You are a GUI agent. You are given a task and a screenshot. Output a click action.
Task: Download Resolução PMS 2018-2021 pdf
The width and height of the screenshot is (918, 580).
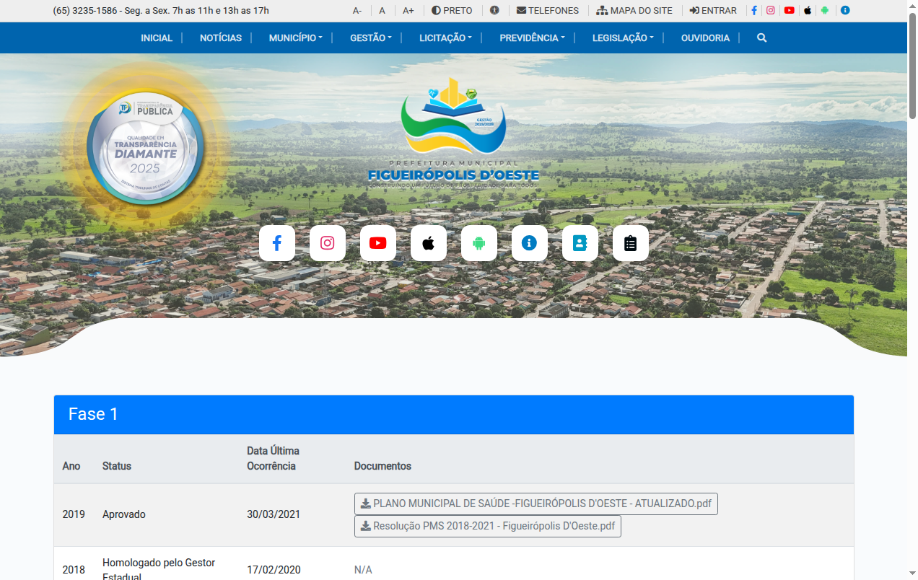tap(488, 526)
